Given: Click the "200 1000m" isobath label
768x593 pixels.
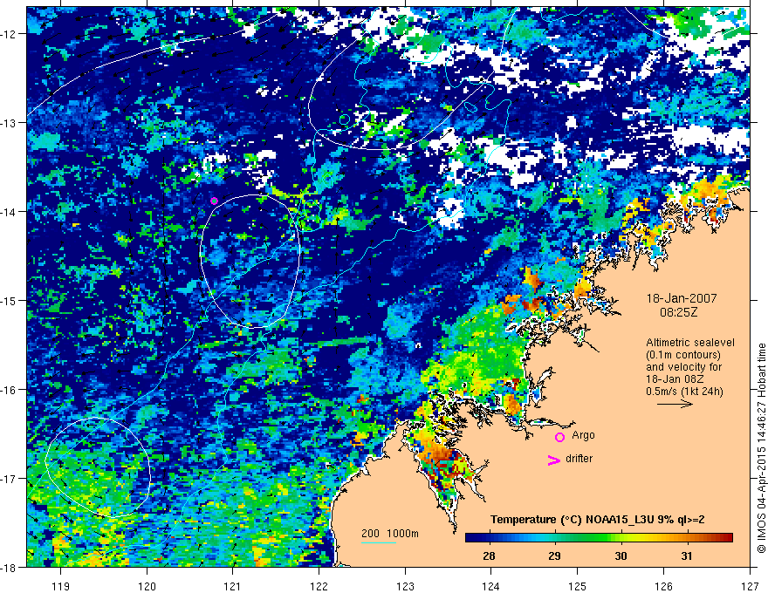Looking at the screenshot, I should coord(390,534).
